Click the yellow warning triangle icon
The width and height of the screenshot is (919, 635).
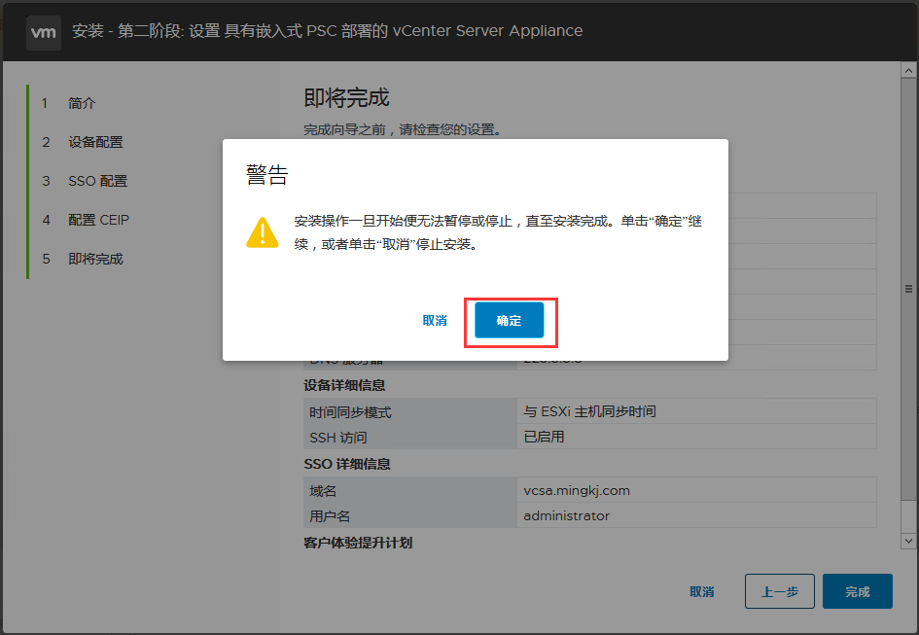pyautogui.click(x=262, y=232)
